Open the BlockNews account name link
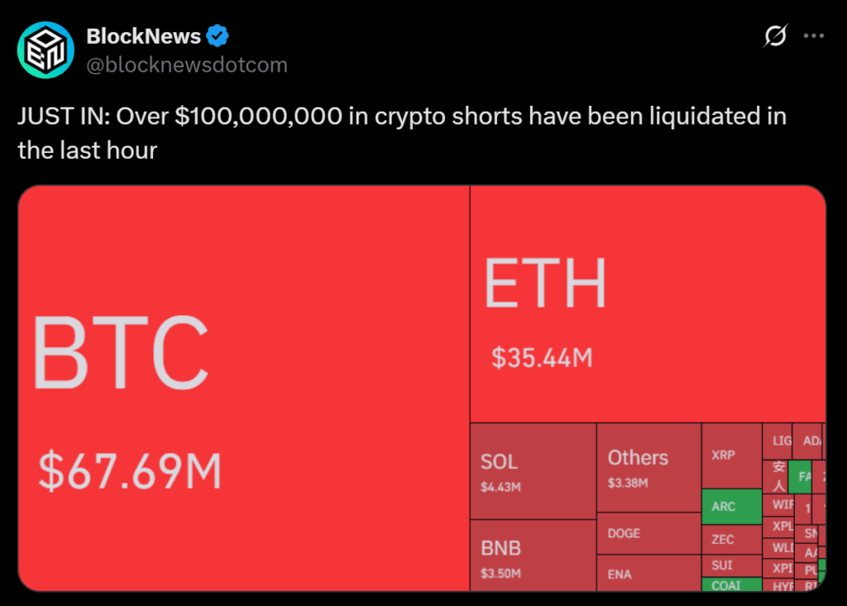 [x=143, y=36]
